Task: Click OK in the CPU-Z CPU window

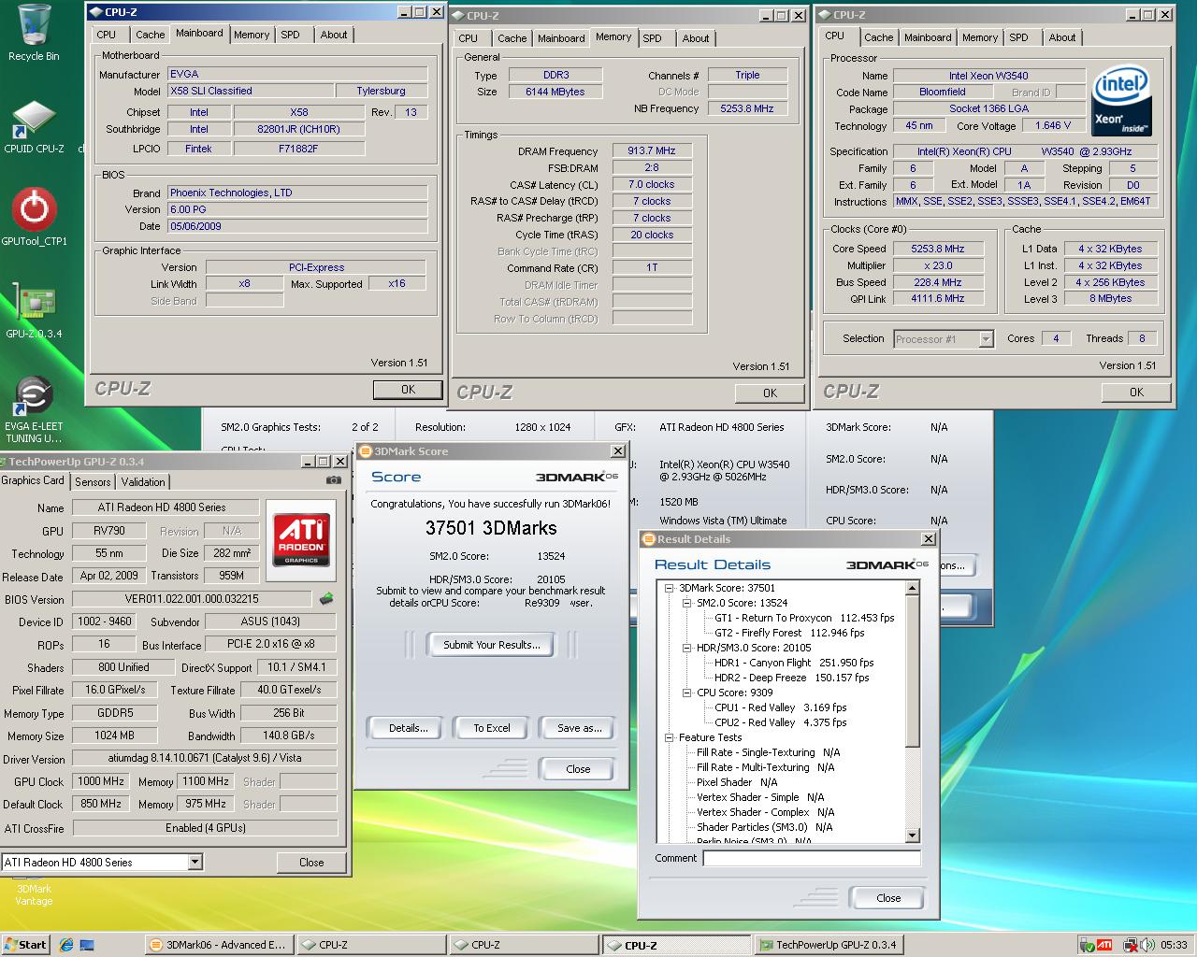Action: coord(1136,393)
